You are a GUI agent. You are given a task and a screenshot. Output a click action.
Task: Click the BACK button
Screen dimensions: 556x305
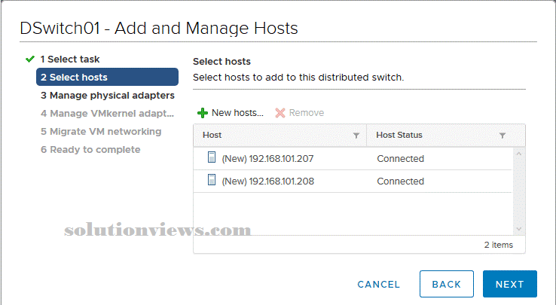(x=447, y=284)
